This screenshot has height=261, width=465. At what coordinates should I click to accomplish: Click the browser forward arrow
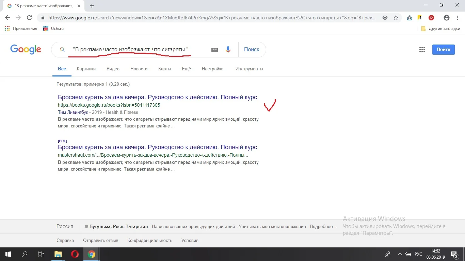click(x=18, y=18)
